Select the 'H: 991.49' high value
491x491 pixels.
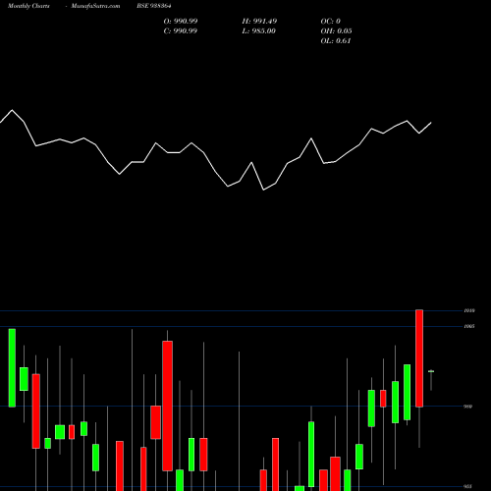coord(259,22)
